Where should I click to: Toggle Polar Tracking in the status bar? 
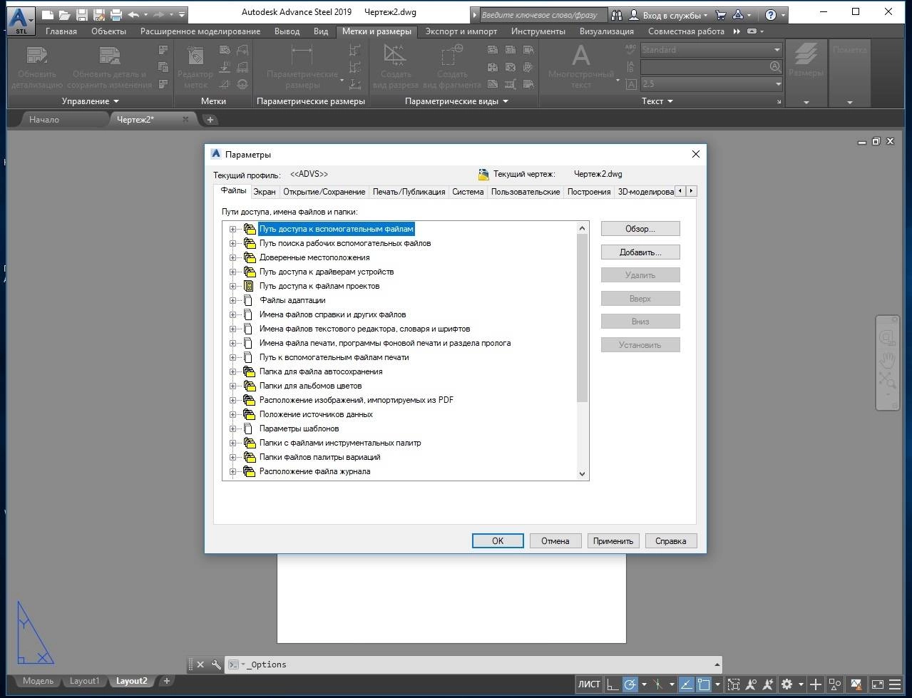point(630,684)
